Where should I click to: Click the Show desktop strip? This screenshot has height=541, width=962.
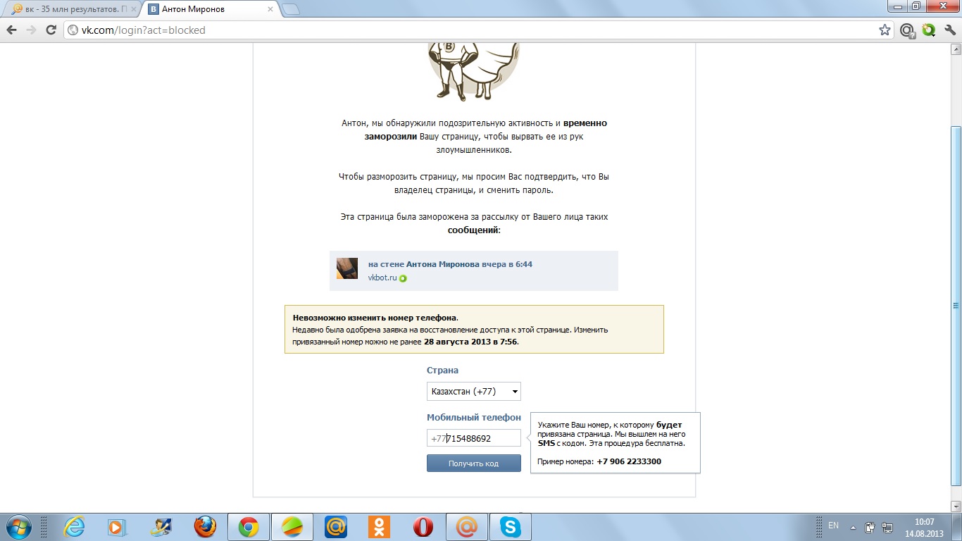[956, 527]
